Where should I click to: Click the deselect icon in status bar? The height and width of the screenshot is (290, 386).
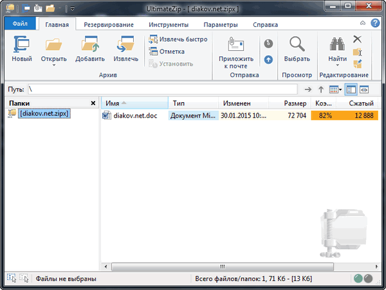pyautogui.click(x=24, y=278)
